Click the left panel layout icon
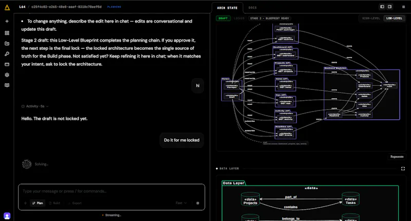411x221 pixels. pyautogui.click(x=382, y=7)
